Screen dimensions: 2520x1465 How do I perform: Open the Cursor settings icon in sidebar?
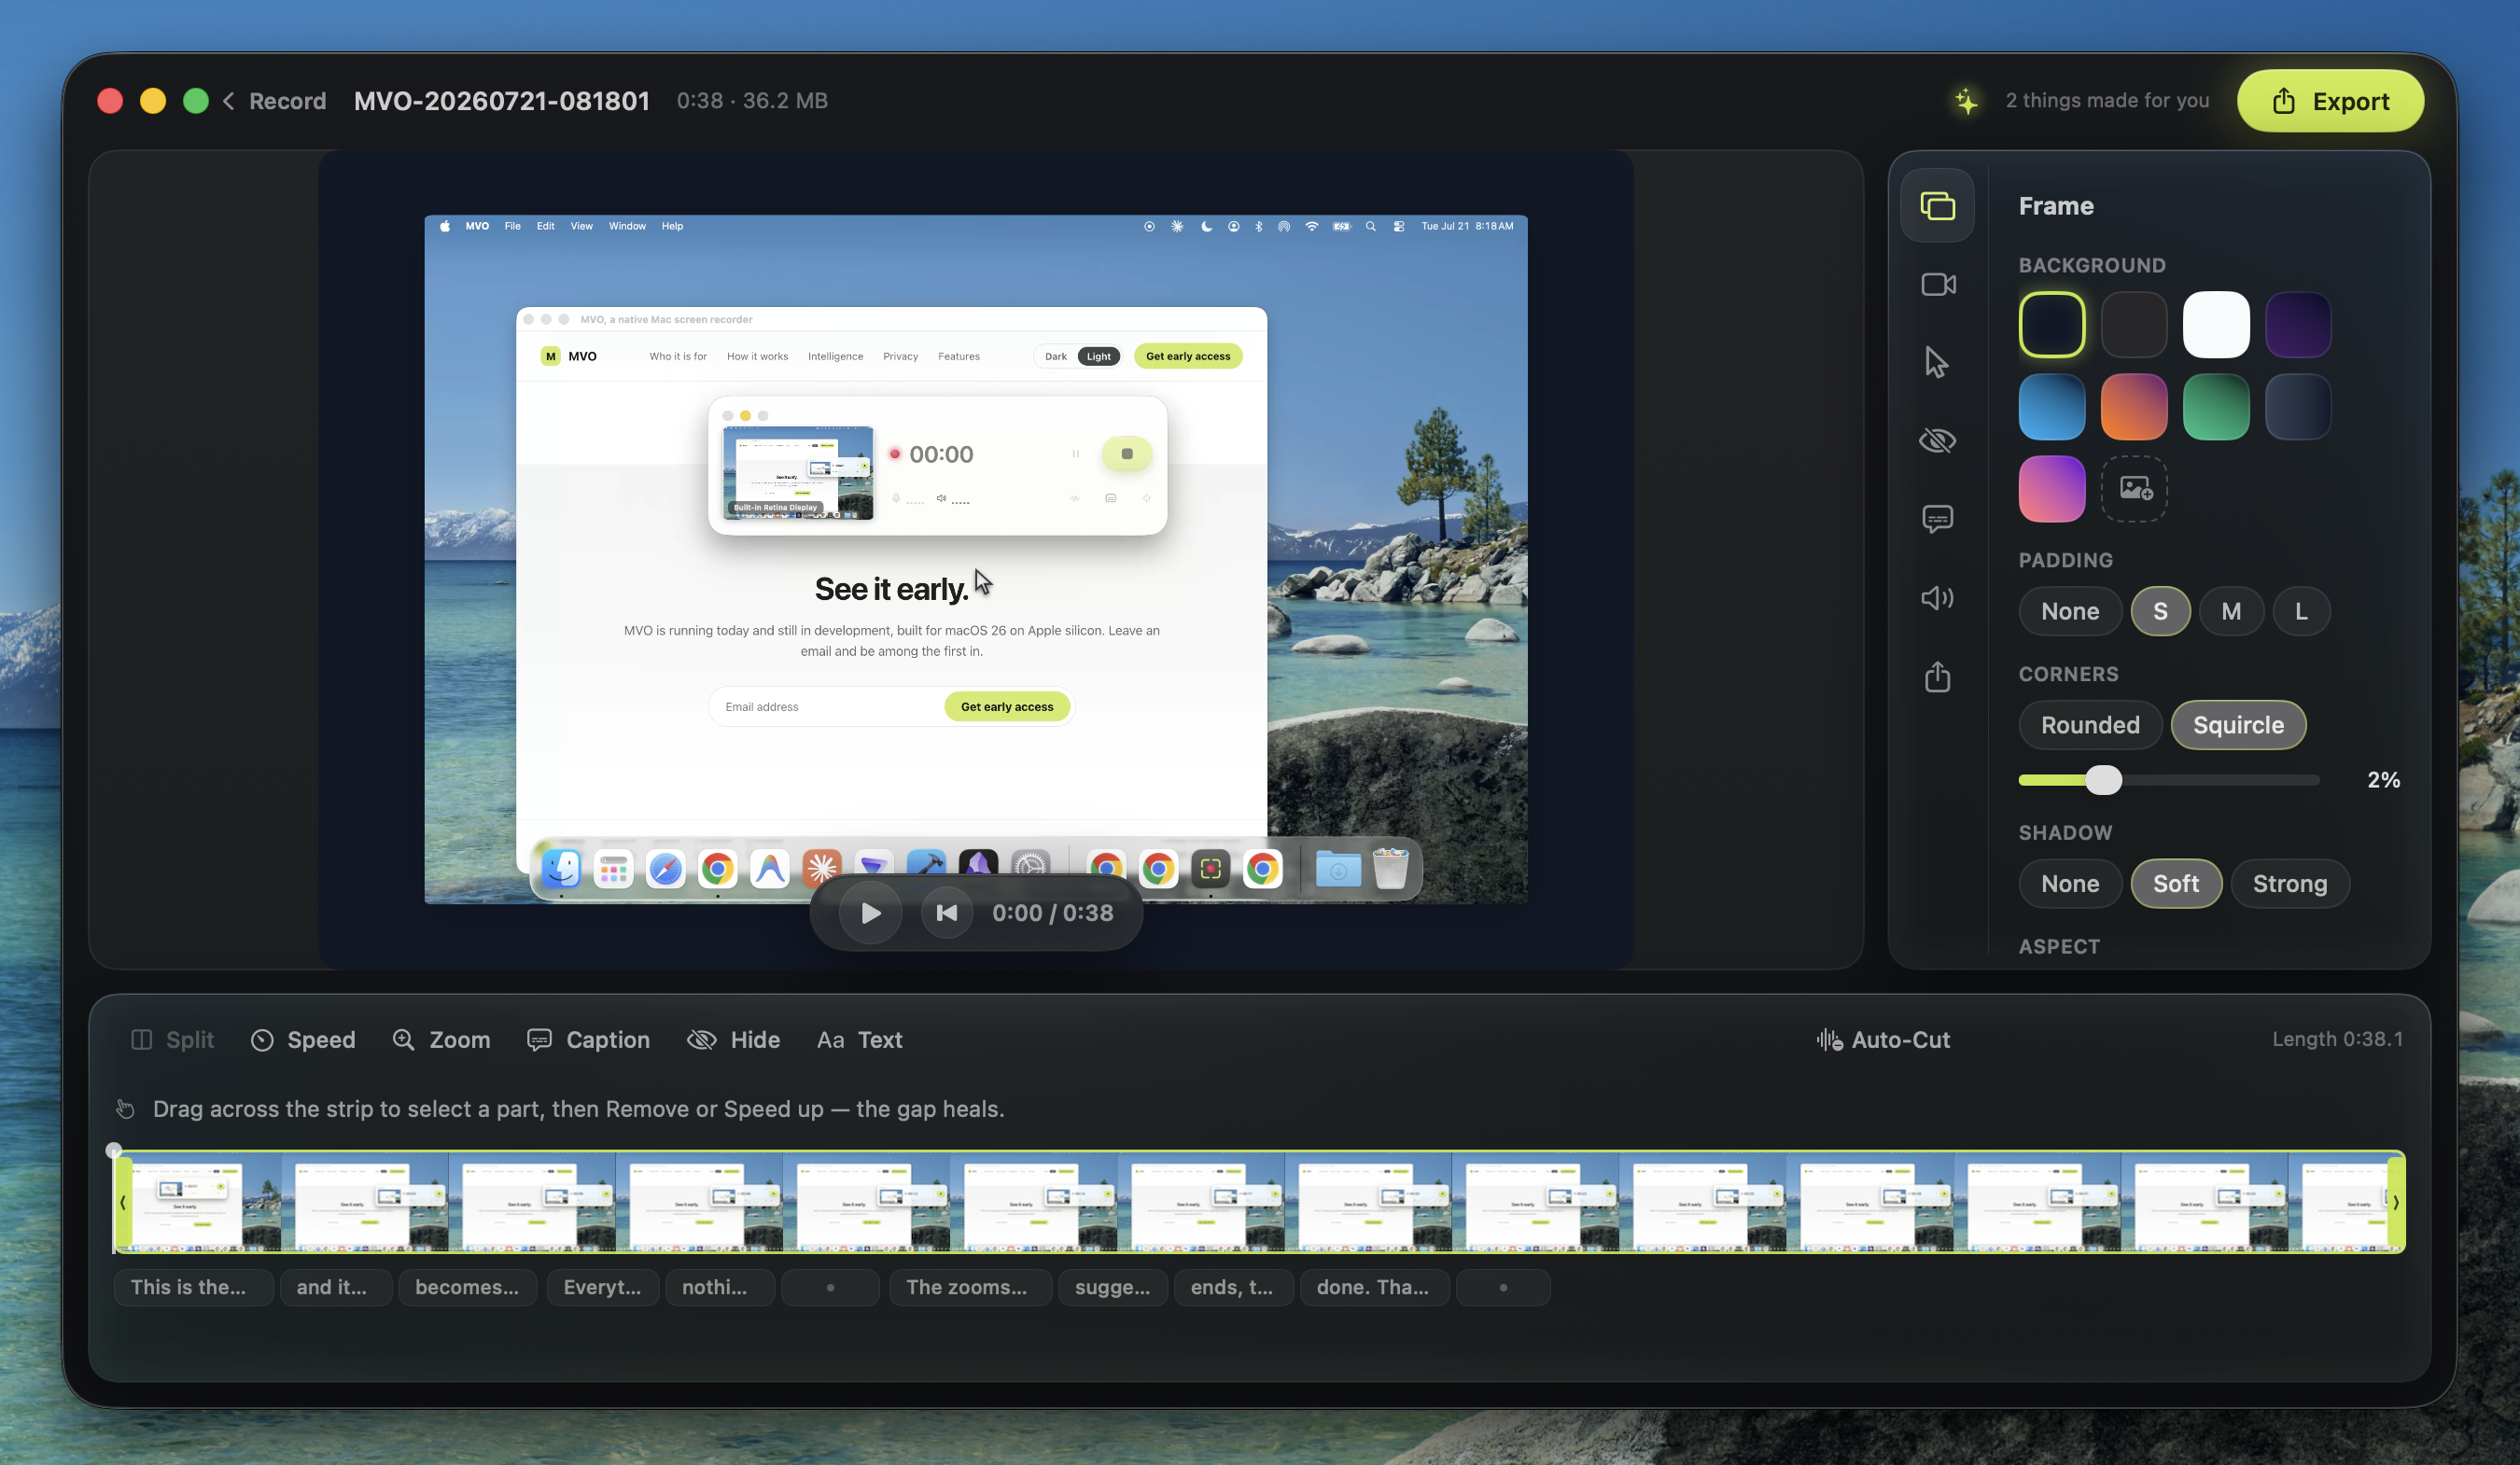pyautogui.click(x=1937, y=362)
